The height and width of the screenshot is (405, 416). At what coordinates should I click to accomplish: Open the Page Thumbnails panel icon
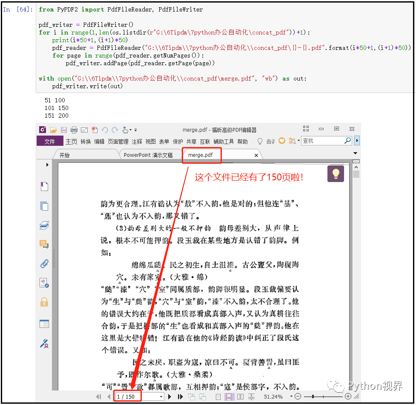pos(44,206)
